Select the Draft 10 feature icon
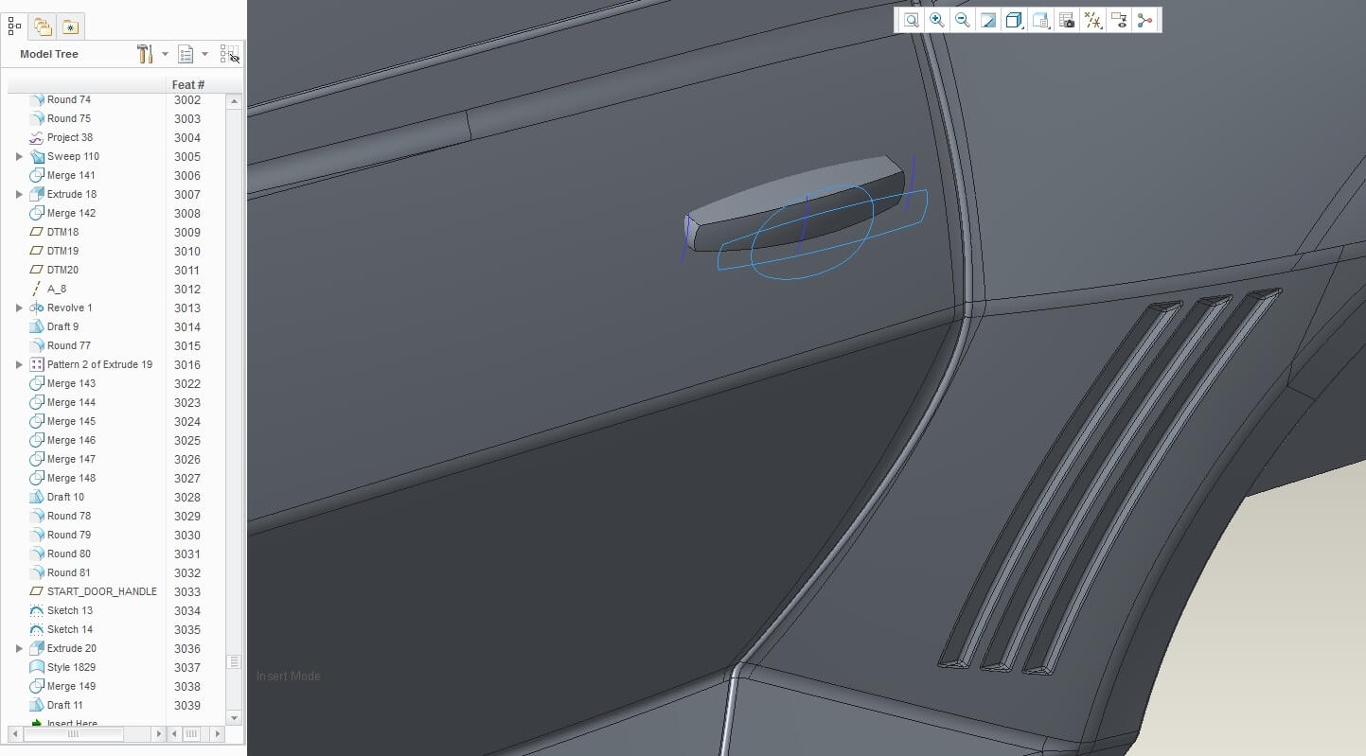The width and height of the screenshot is (1366, 756). click(x=37, y=497)
